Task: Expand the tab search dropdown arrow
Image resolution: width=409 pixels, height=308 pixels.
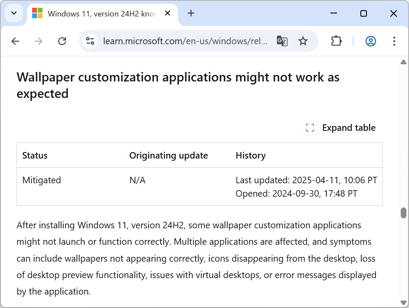Action: pyautogui.click(x=14, y=13)
